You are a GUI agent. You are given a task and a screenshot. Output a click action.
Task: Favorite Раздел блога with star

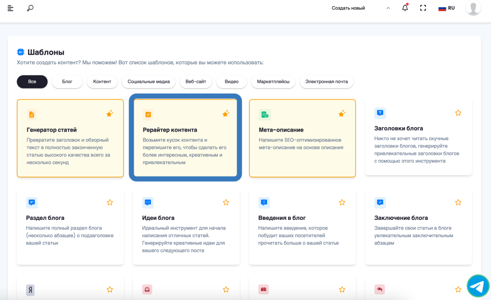coord(110,203)
